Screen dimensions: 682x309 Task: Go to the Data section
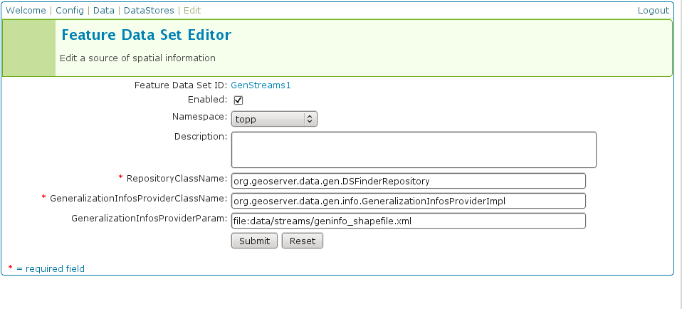click(104, 11)
